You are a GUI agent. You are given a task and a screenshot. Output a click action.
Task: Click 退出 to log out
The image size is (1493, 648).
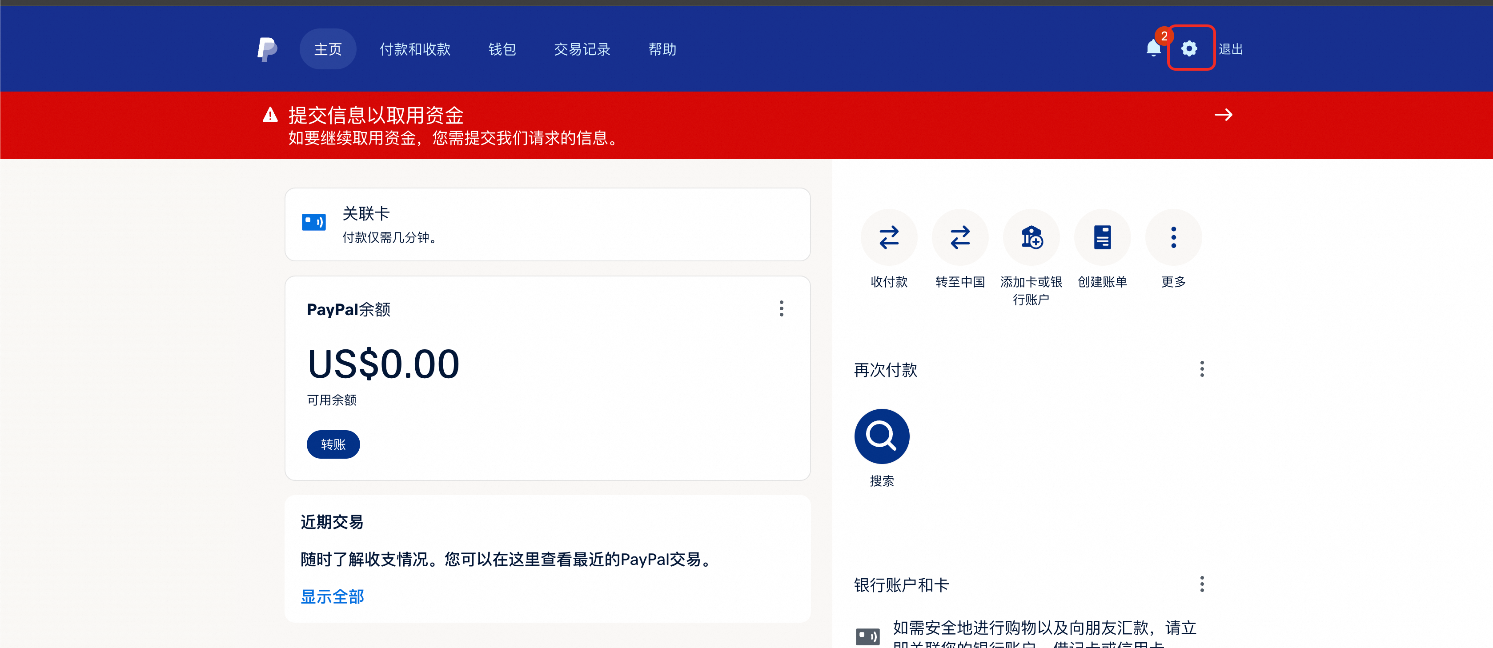coord(1230,49)
